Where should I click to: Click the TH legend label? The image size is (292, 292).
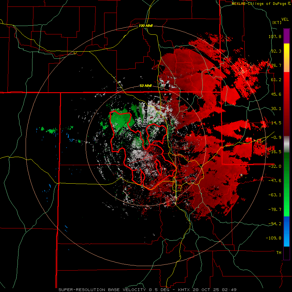tap(279, 253)
